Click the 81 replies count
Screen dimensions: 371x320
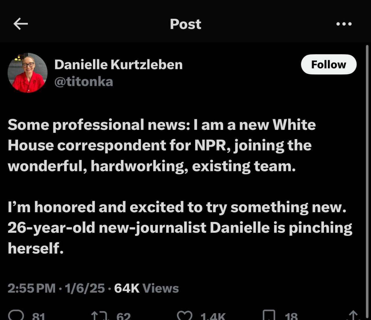[39, 316]
